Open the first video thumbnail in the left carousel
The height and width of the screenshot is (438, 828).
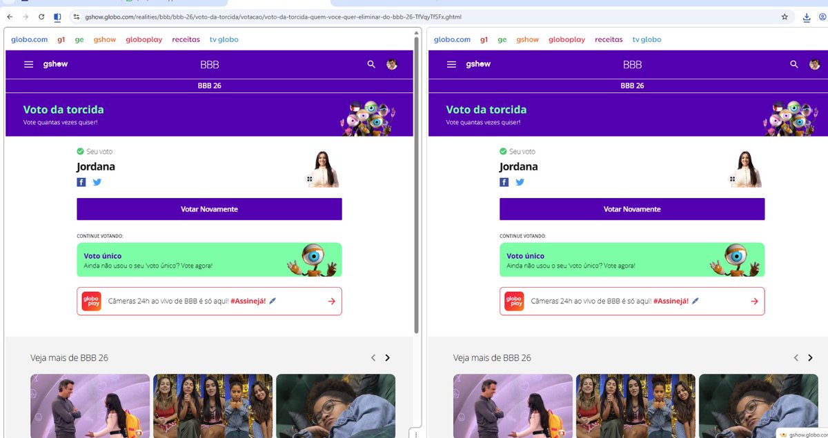pos(90,406)
